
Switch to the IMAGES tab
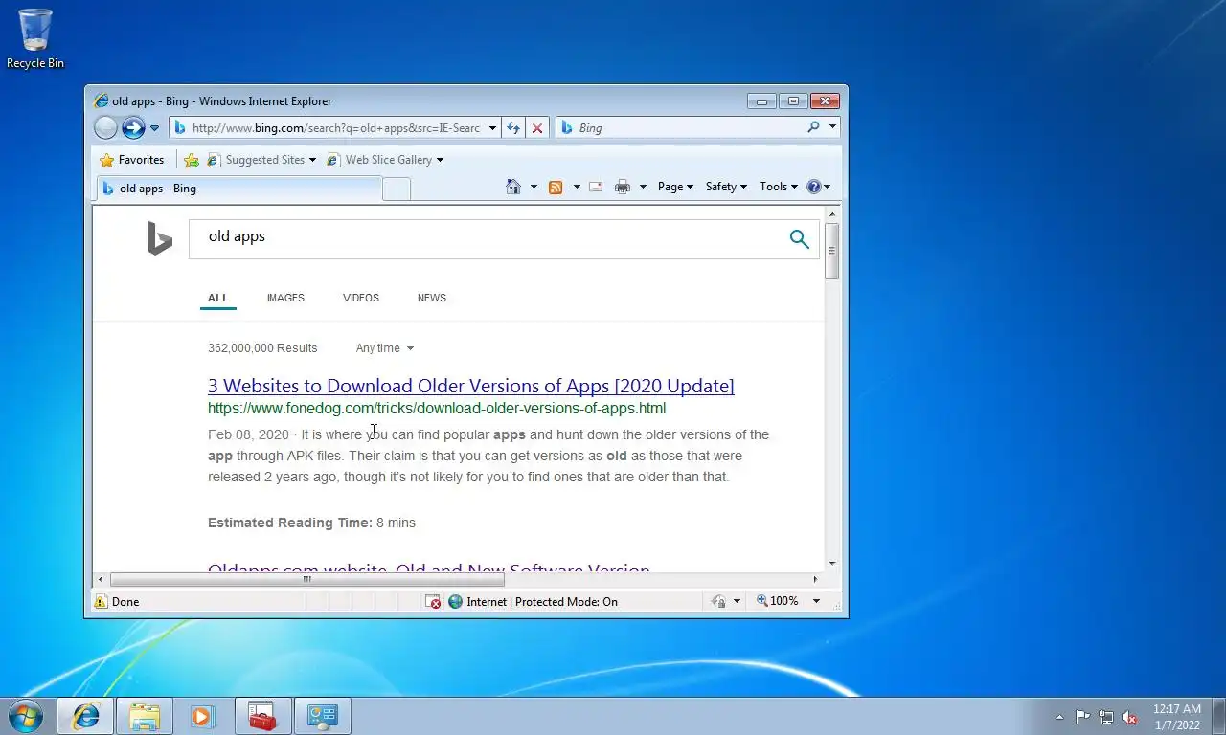point(285,298)
